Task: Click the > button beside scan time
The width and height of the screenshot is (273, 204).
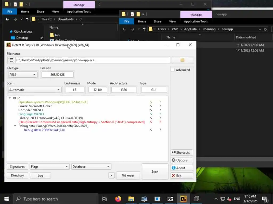Action: pos(111,175)
